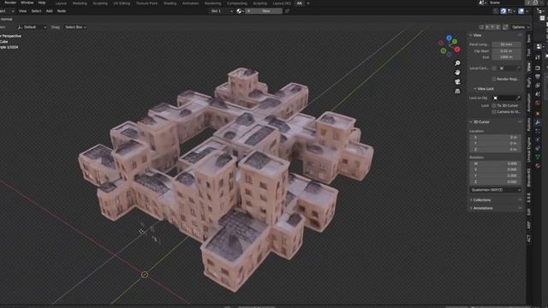The height and width of the screenshot is (308, 548).
Task: Open the Slot 1 dropdown
Action: click(221, 11)
